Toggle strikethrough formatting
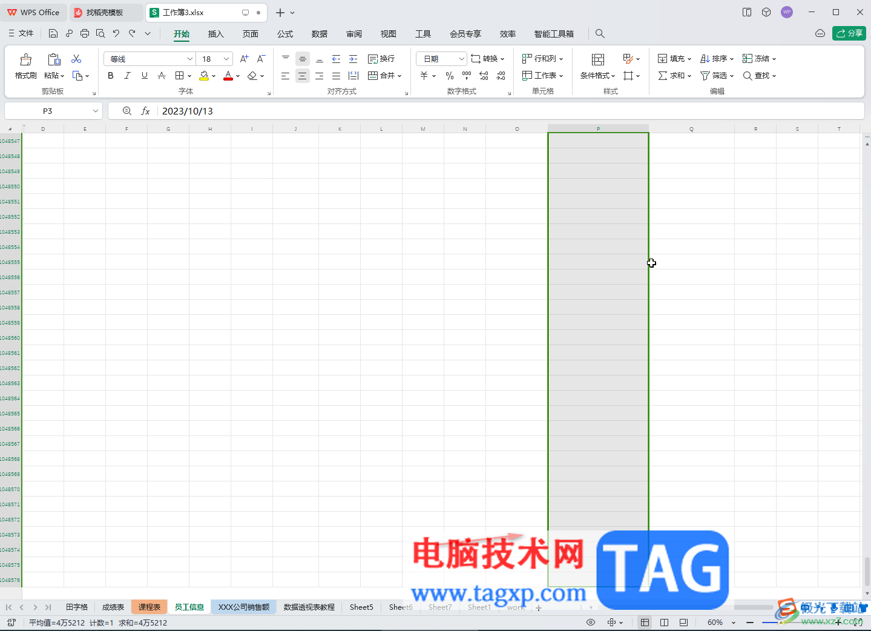871x631 pixels. pyautogui.click(x=162, y=76)
